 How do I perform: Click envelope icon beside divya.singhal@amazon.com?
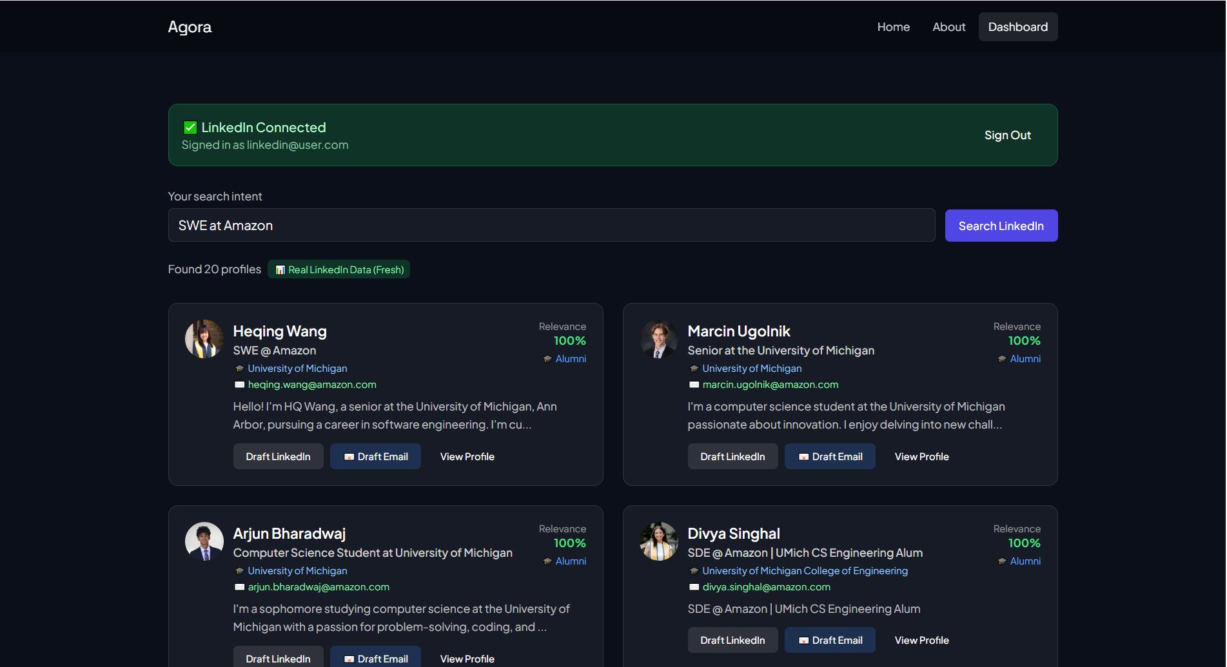tap(694, 587)
